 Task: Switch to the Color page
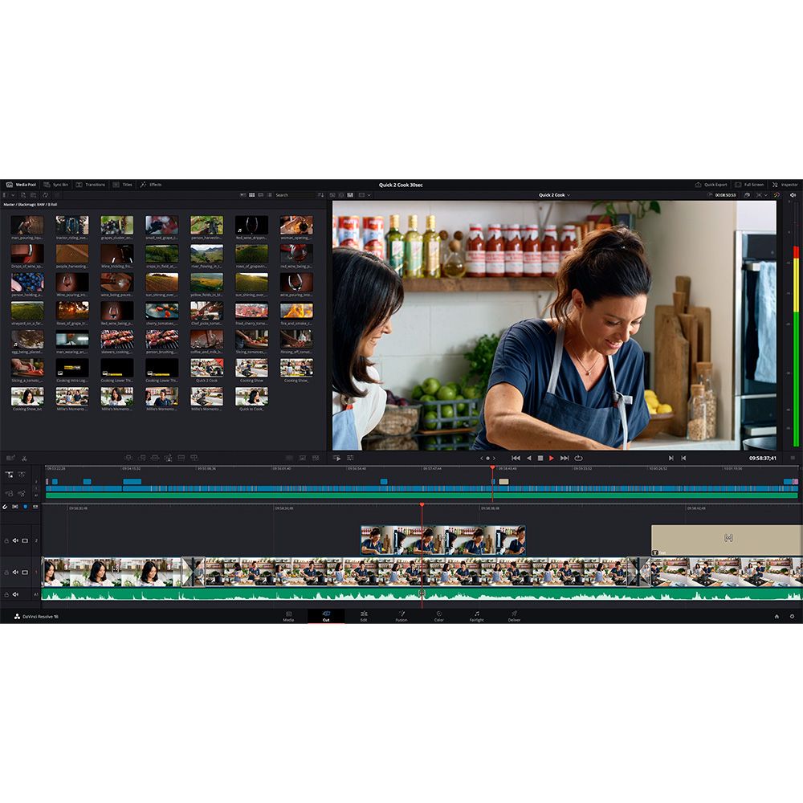(438, 615)
